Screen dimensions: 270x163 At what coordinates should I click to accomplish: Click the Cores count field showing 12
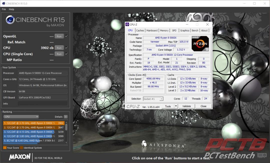click(x=185, y=99)
